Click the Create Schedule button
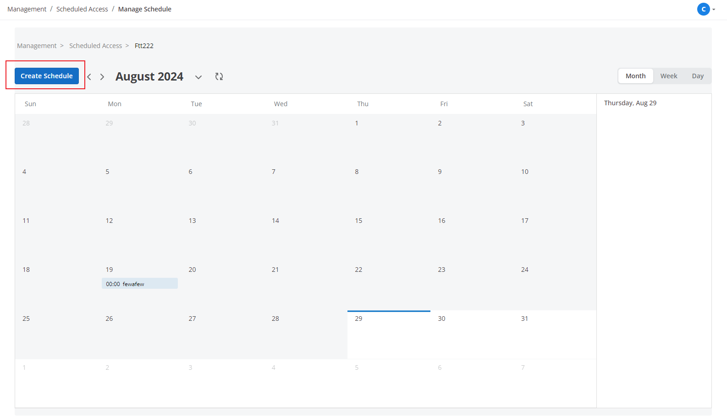Image resolution: width=727 pixels, height=416 pixels. pos(47,76)
